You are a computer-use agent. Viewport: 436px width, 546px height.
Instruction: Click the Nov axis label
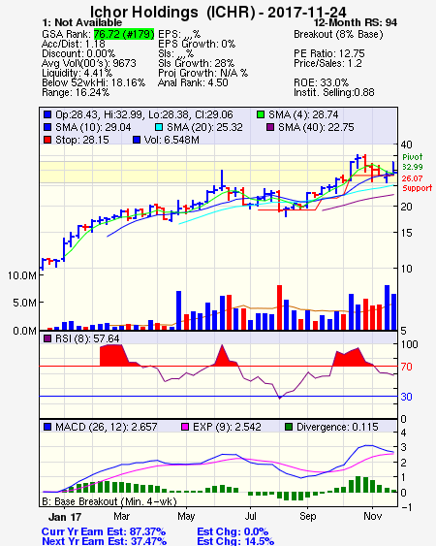tap(373, 516)
